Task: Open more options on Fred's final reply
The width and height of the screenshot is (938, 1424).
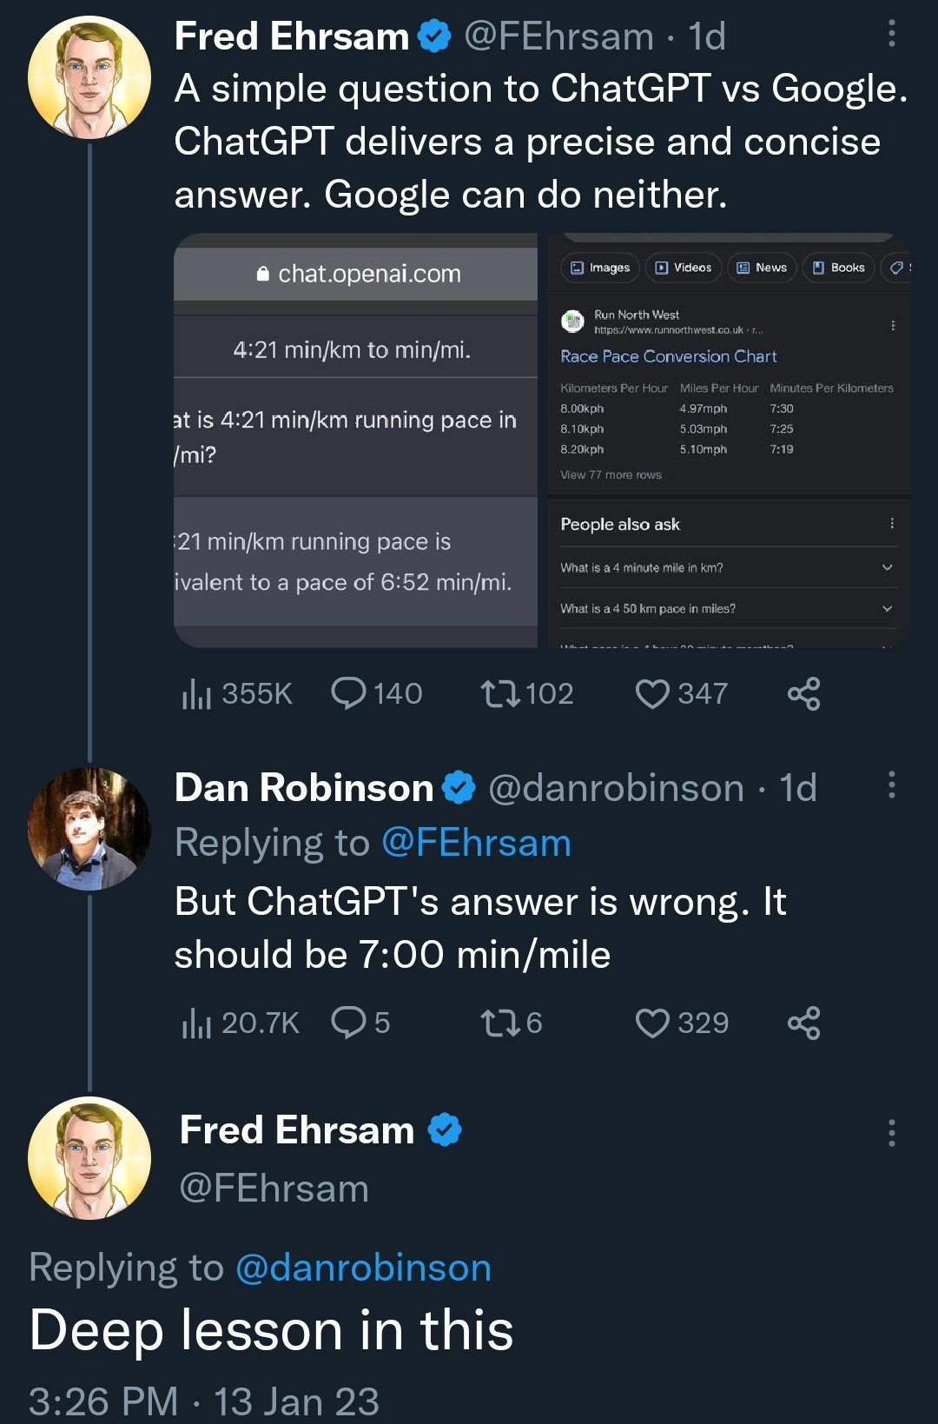Action: pos(891,1133)
